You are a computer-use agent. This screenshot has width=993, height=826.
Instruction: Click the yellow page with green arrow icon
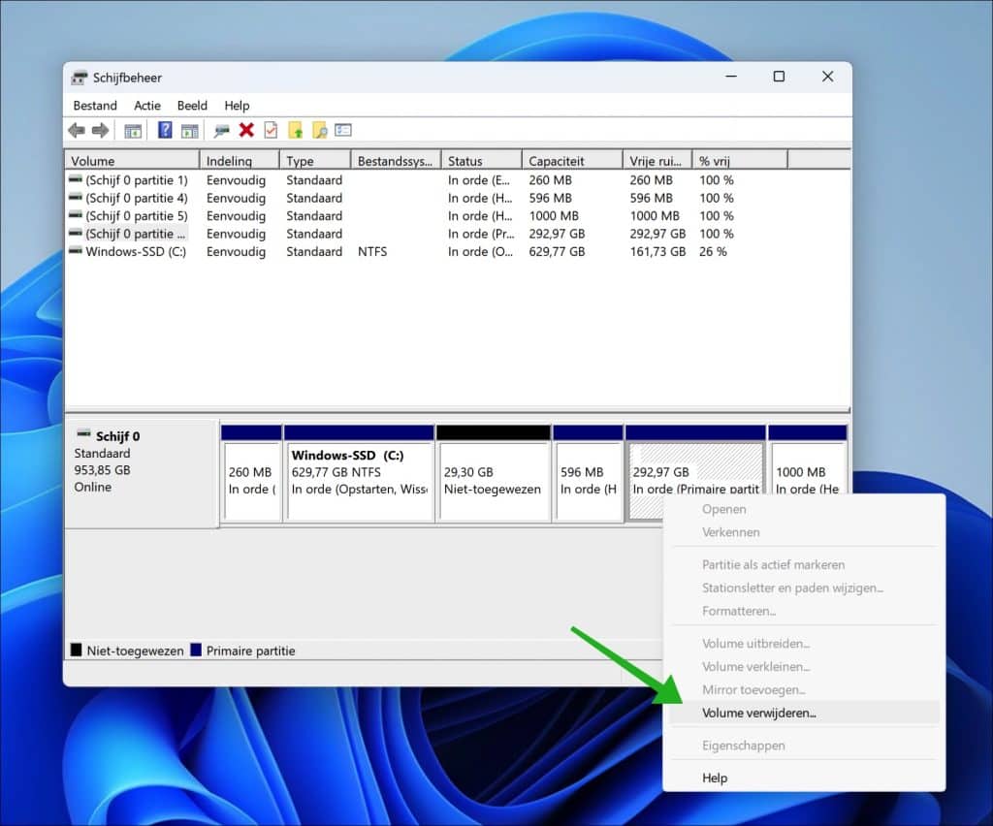296,131
